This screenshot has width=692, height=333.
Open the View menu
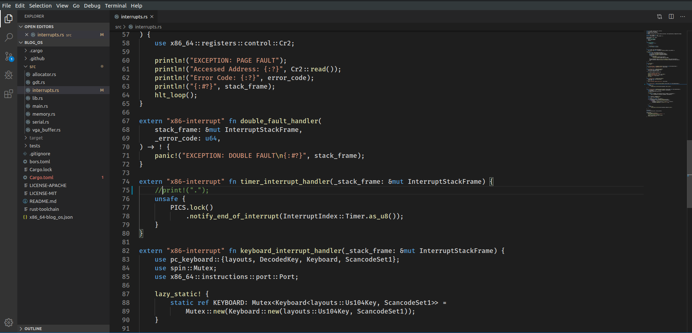[62, 5]
